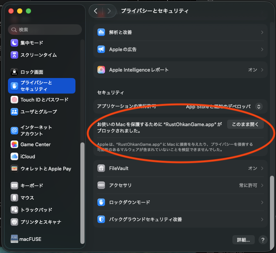This screenshot has height=253, width=276.
Task: Click the 詳細... button
Action: point(243,240)
